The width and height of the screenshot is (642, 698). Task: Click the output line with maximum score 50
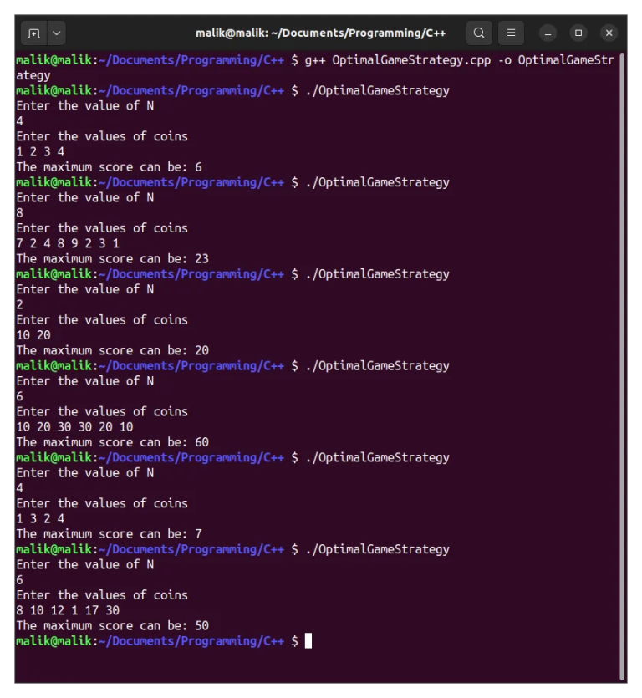[x=112, y=625]
